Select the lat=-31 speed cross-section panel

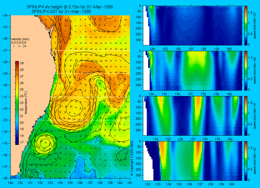(192, 116)
